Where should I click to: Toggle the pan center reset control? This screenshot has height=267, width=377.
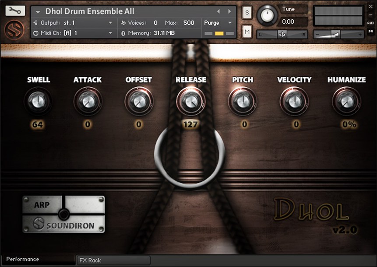tap(282, 34)
